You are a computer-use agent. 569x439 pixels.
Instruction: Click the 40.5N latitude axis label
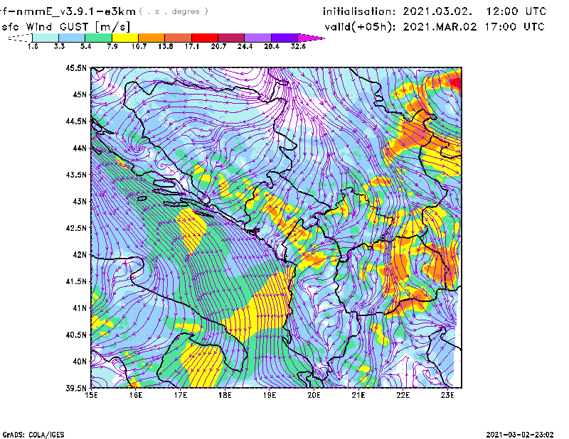[x=76, y=335]
